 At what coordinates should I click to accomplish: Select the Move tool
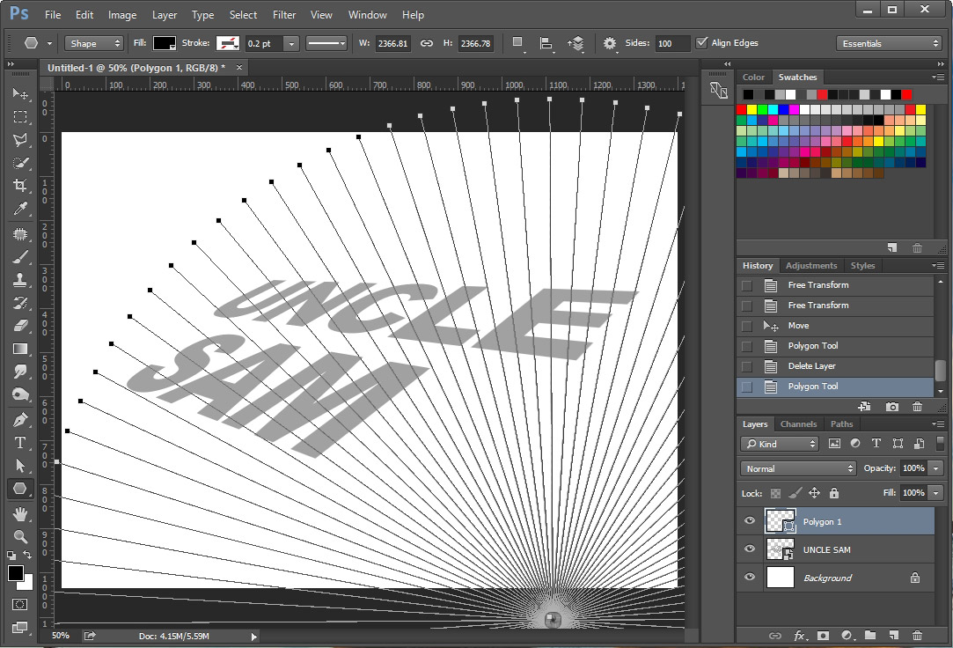click(x=21, y=94)
